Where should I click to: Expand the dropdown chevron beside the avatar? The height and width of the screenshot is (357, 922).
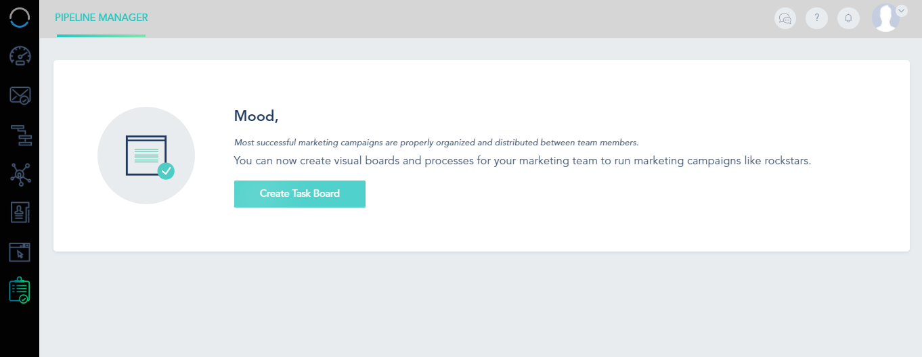coord(901,10)
